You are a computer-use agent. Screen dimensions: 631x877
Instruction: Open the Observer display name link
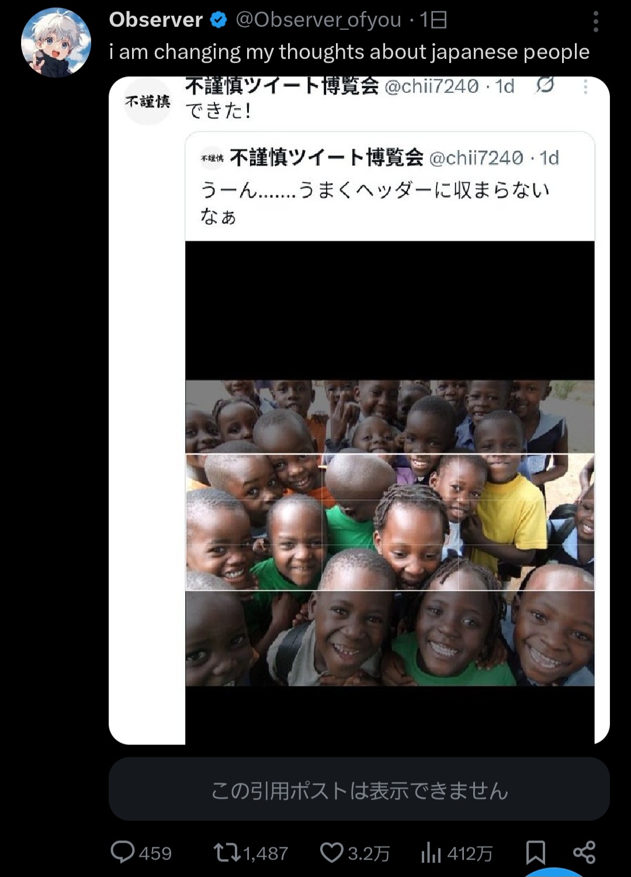(x=155, y=20)
